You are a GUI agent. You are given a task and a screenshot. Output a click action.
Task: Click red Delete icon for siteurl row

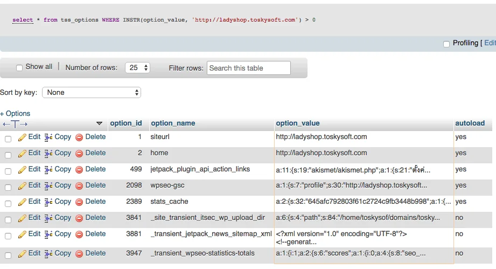coord(79,137)
